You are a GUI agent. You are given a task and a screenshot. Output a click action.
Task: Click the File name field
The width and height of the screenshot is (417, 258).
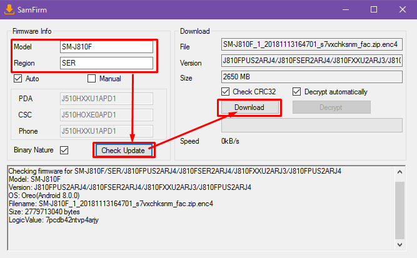tap(312, 44)
